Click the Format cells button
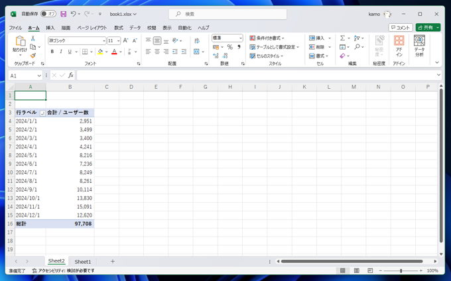The width and height of the screenshot is (451, 281). 319,56
